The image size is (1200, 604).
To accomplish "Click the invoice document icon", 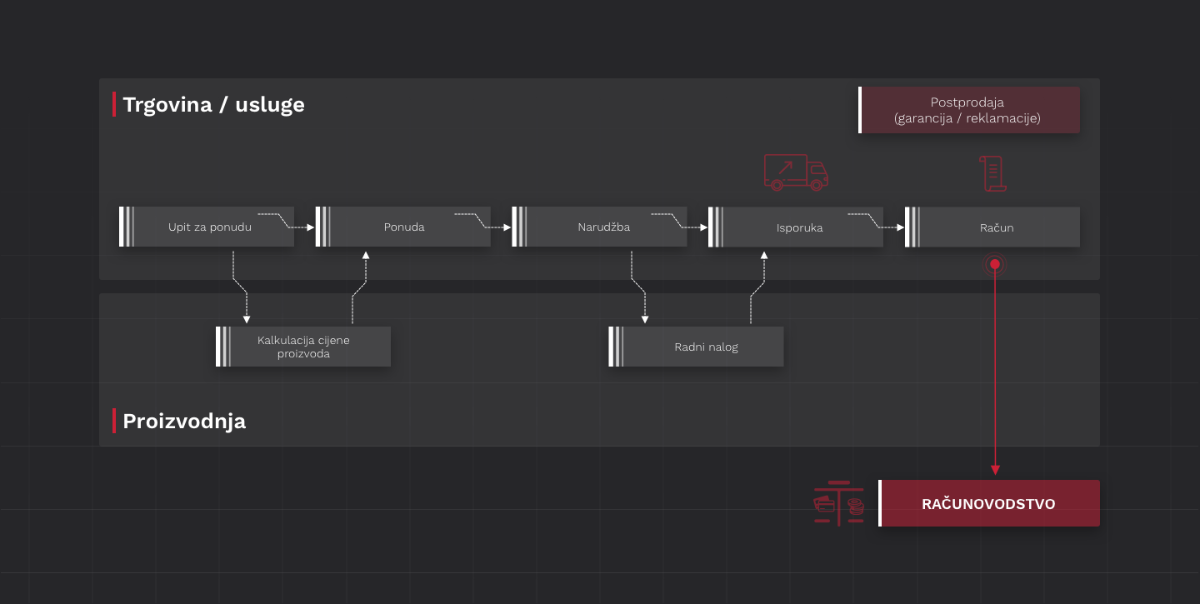I will [x=992, y=173].
